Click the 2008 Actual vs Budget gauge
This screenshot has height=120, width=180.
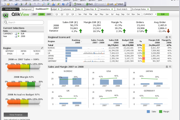click(x=24, y=102)
